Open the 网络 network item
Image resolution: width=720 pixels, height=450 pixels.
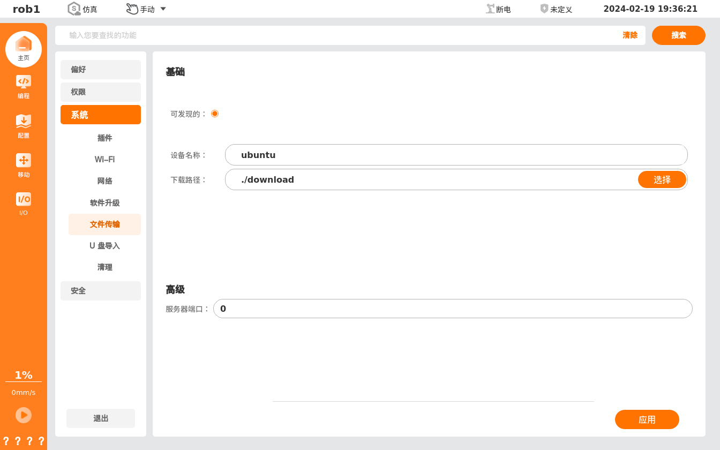104,181
